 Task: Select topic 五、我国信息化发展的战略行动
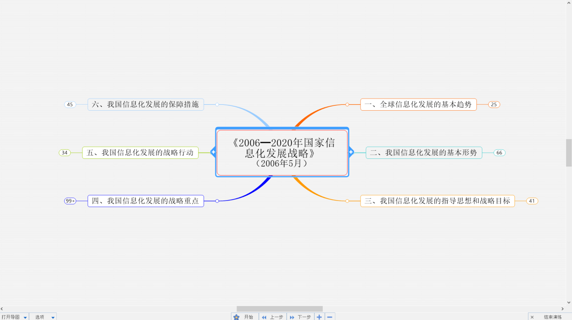[140, 153]
